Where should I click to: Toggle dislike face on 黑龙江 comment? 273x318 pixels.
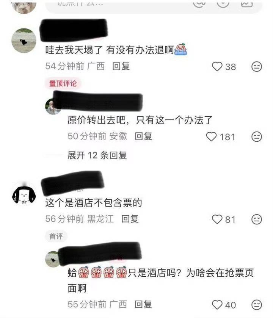(257, 219)
